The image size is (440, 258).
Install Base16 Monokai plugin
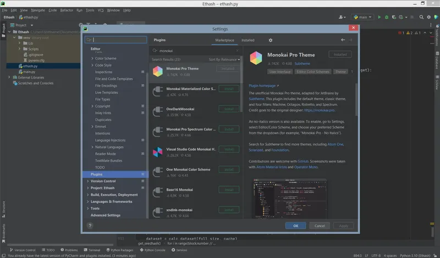coord(229,189)
